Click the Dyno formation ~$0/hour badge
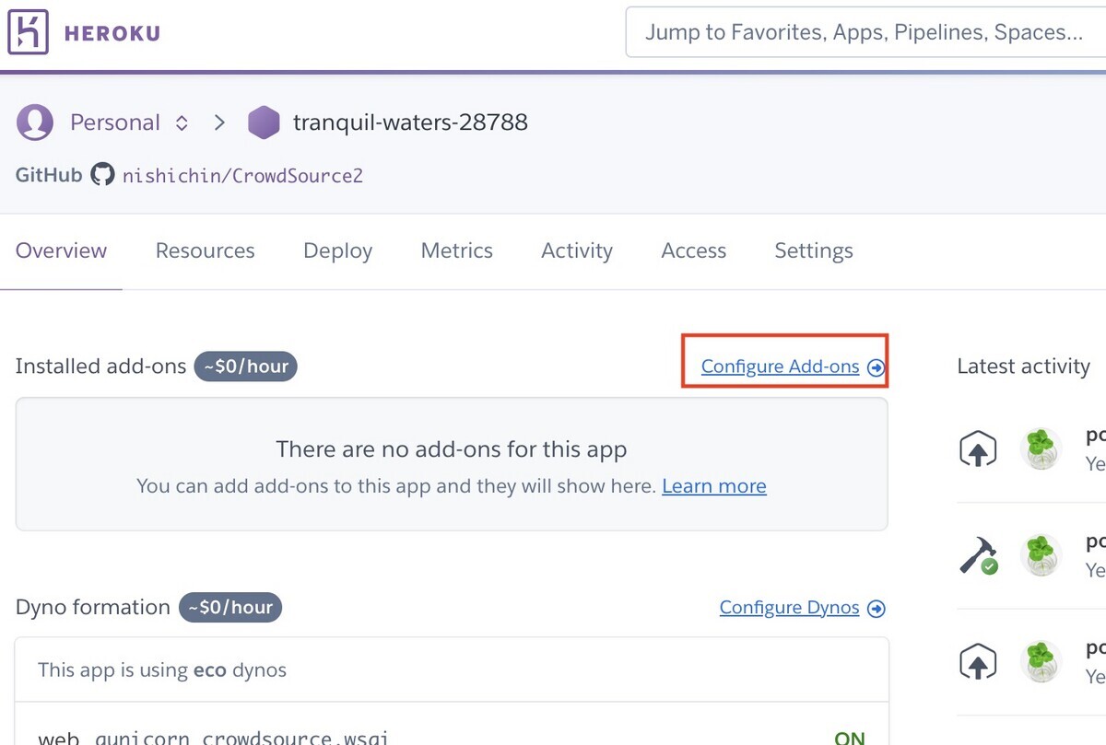The height and width of the screenshot is (745, 1106). coord(230,608)
